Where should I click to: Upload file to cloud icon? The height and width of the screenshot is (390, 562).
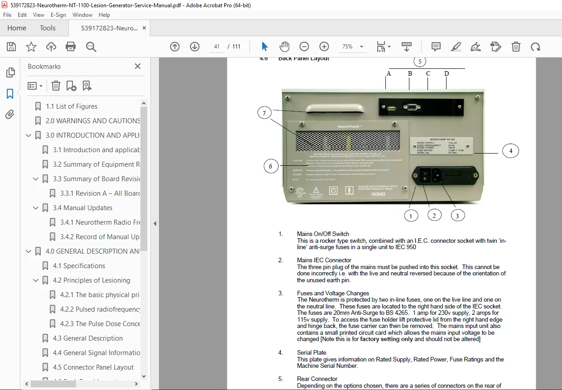[51, 47]
